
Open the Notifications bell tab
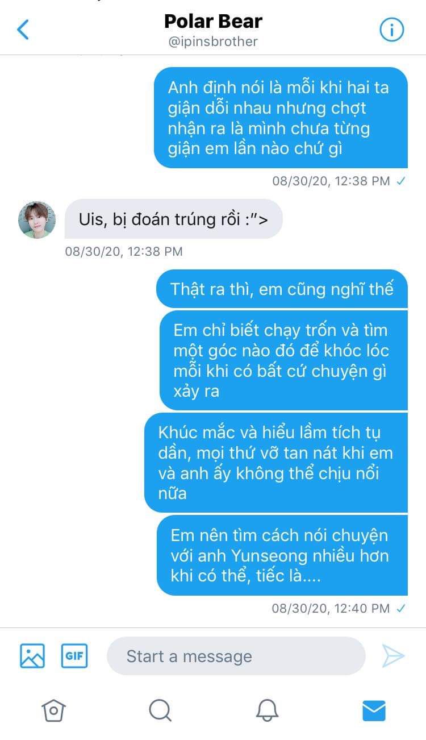click(x=267, y=710)
